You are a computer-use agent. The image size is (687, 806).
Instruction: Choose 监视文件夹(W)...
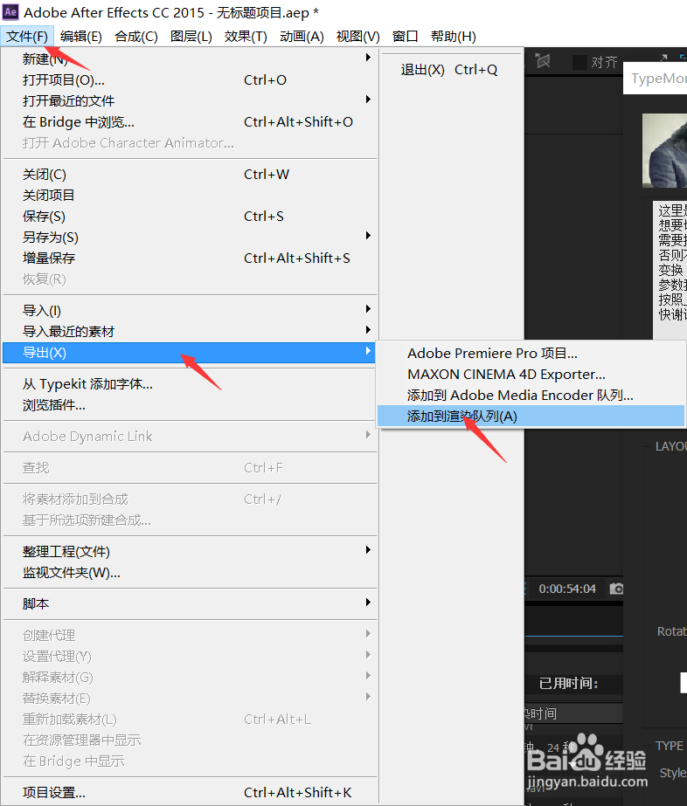190,573
